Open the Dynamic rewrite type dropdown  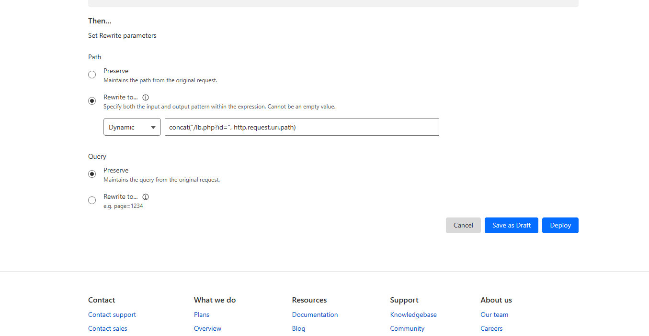pos(132,127)
